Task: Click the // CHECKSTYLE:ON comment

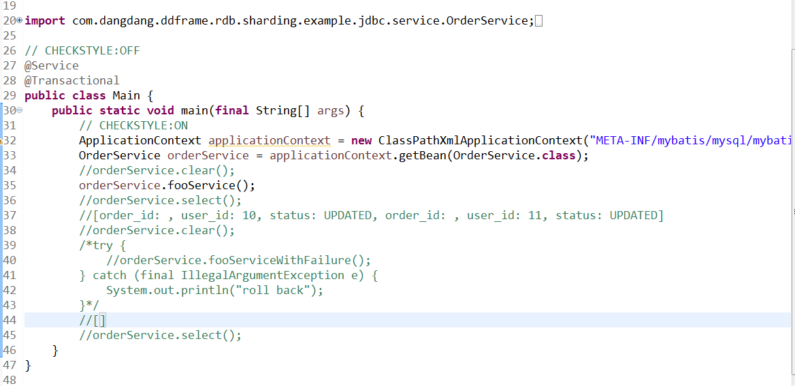Action: coord(133,126)
